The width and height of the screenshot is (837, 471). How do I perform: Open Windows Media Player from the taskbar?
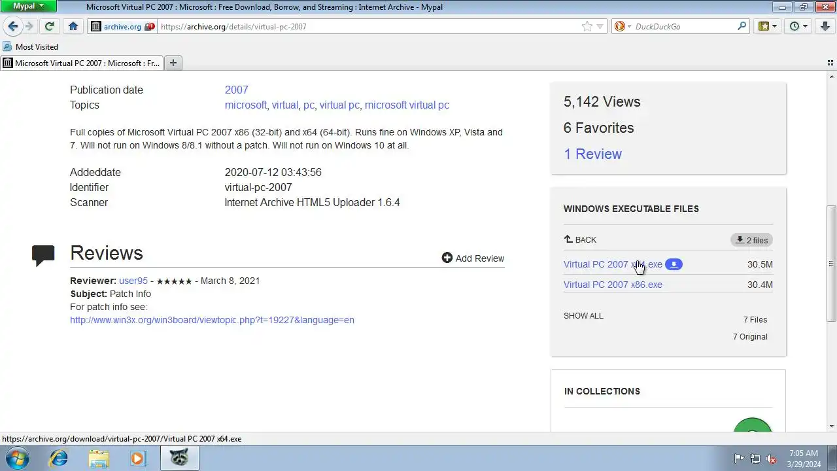pos(138,458)
